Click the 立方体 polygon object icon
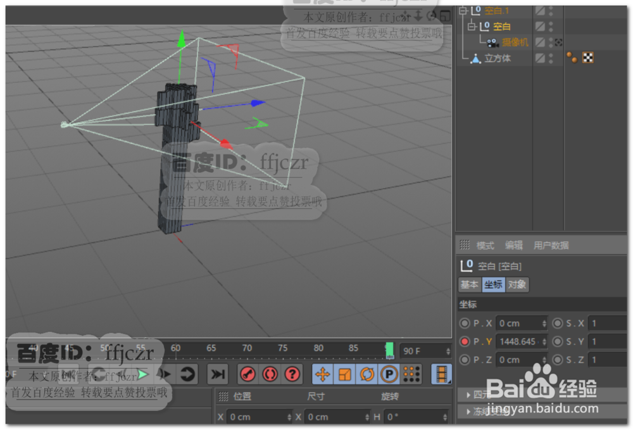 [476, 58]
